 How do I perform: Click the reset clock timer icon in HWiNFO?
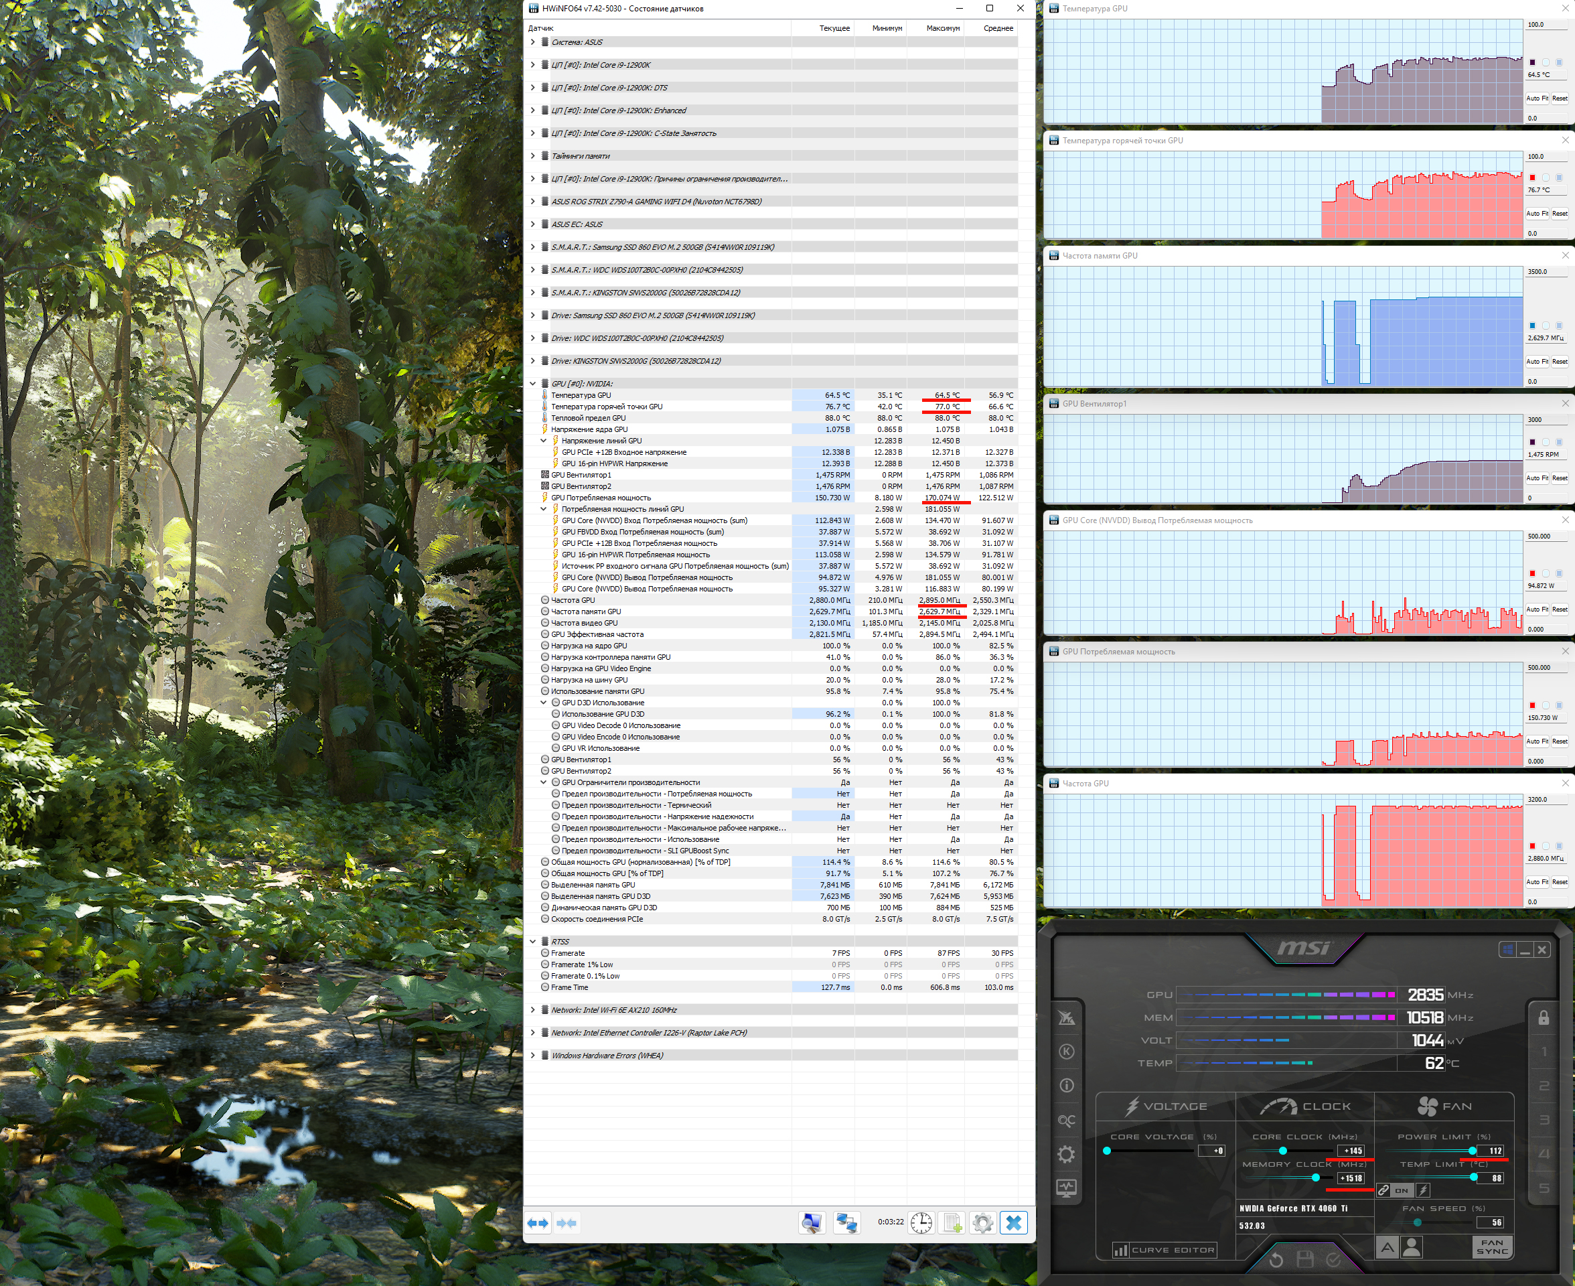pyautogui.click(x=921, y=1223)
